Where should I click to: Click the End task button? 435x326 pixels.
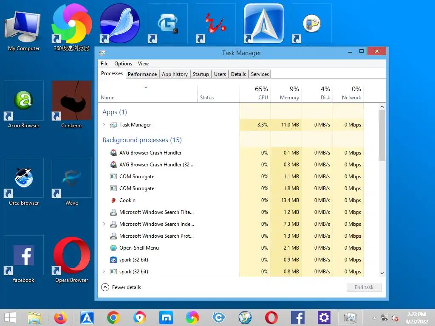364,287
